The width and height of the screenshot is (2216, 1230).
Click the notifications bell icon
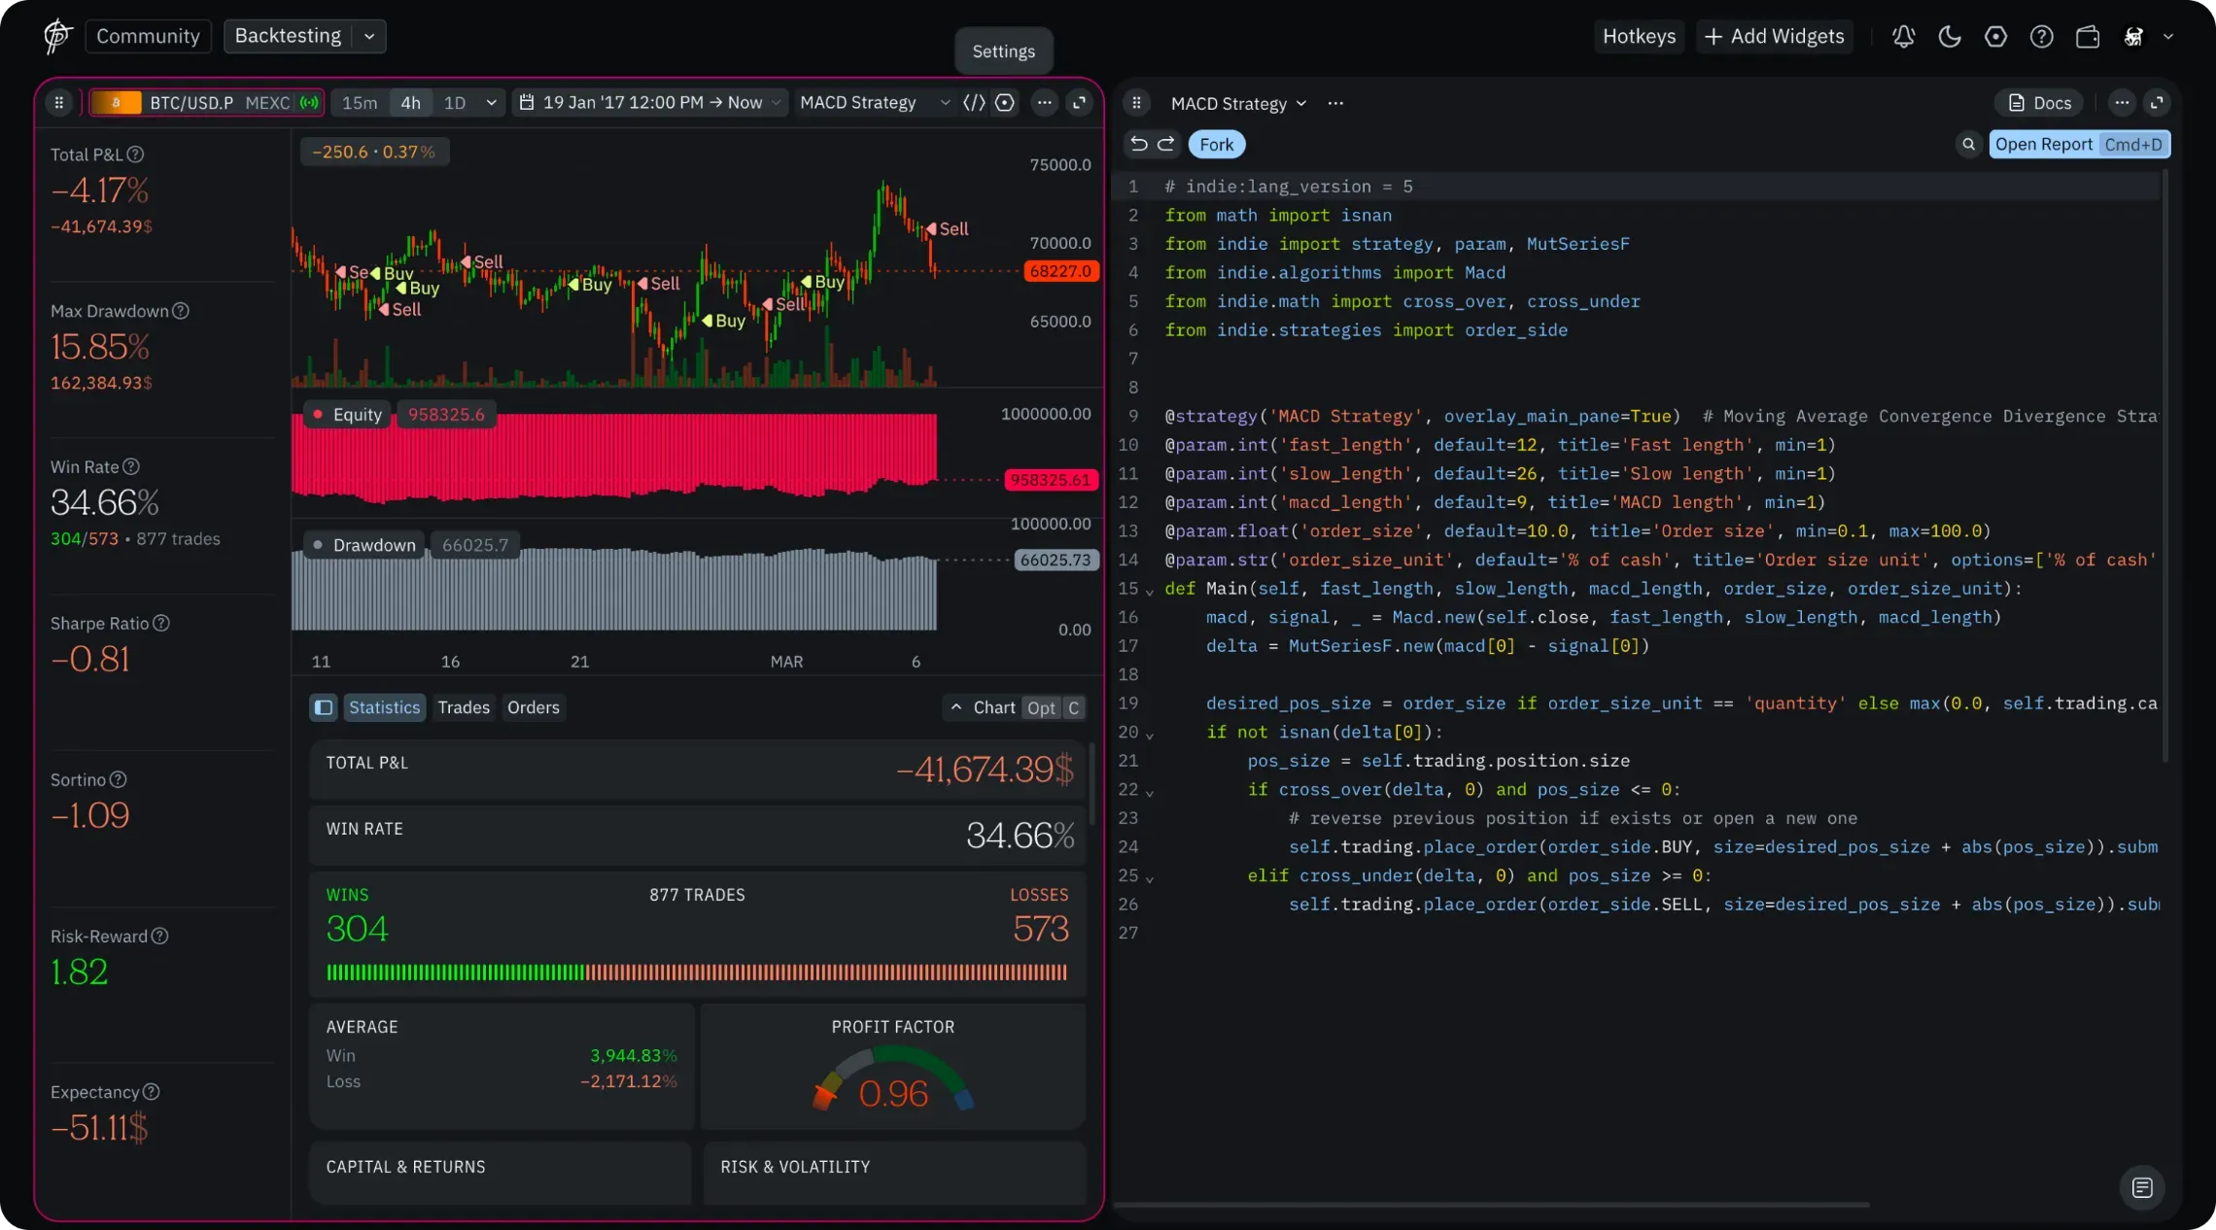tap(1903, 37)
